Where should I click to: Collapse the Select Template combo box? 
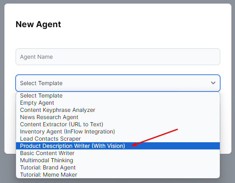click(118, 83)
